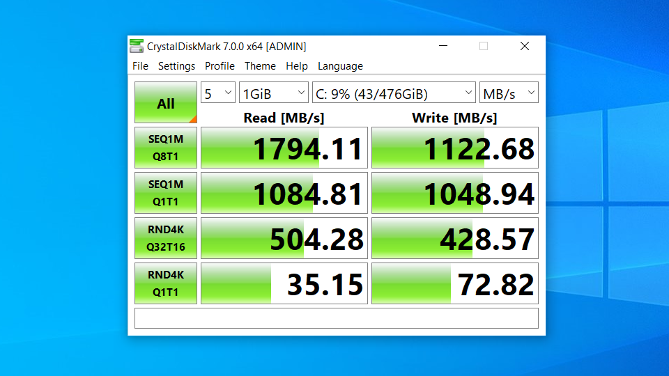The height and width of the screenshot is (376, 669).
Task: Expand the unit dropdown showing MB/s
Action: [x=509, y=93]
